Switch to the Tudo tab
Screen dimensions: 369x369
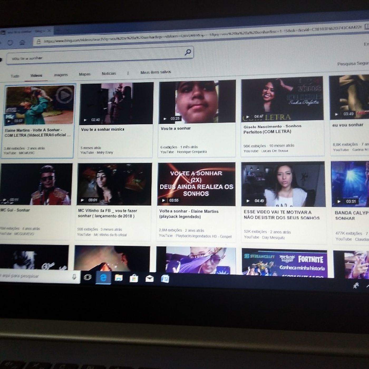point(15,76)
